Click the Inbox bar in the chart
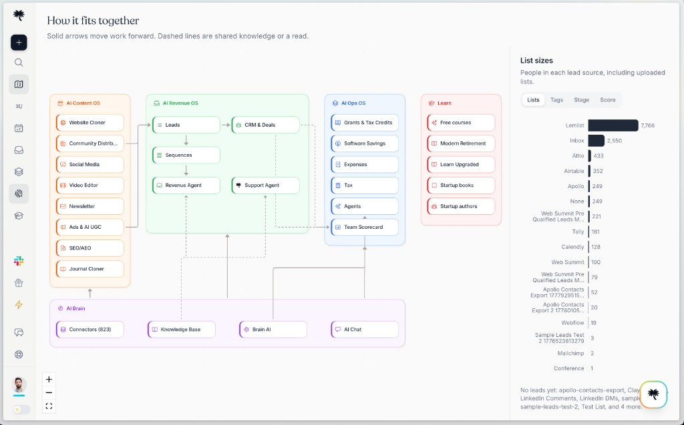This screenshot has height=425, width=684. pos(596,141)
